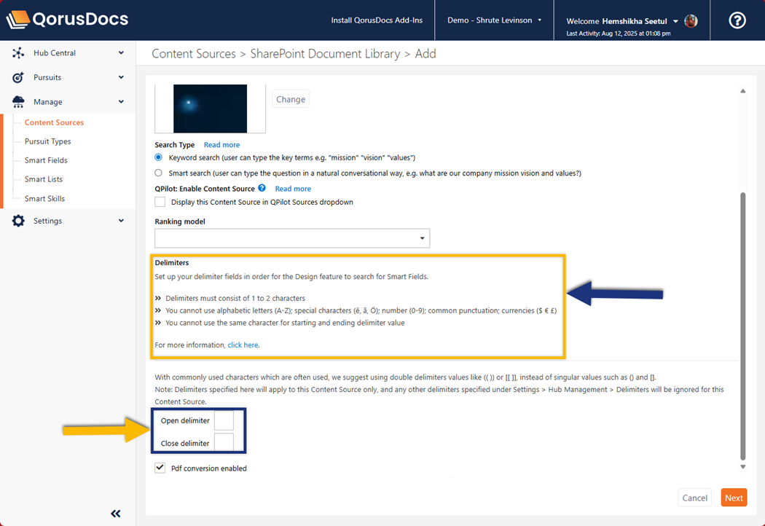Click the Manage cloud icon

[x=18, y=102]
